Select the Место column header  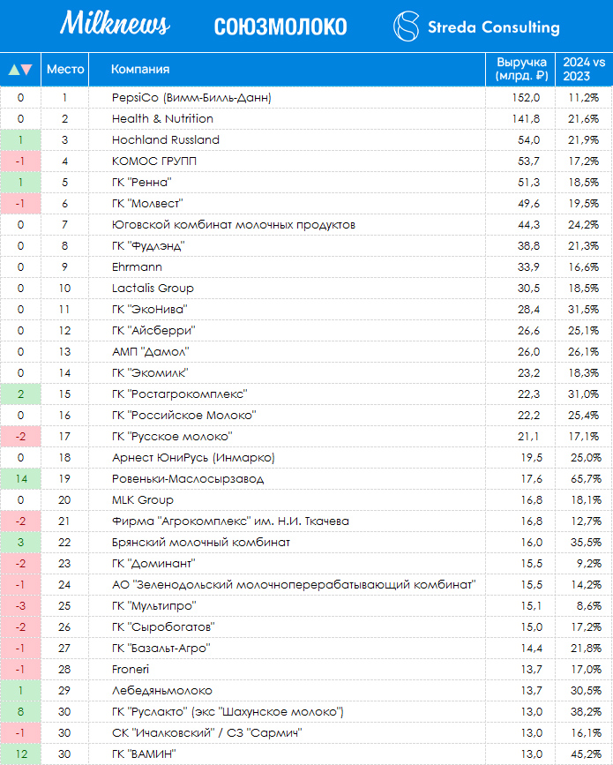[x=65, y=70]
